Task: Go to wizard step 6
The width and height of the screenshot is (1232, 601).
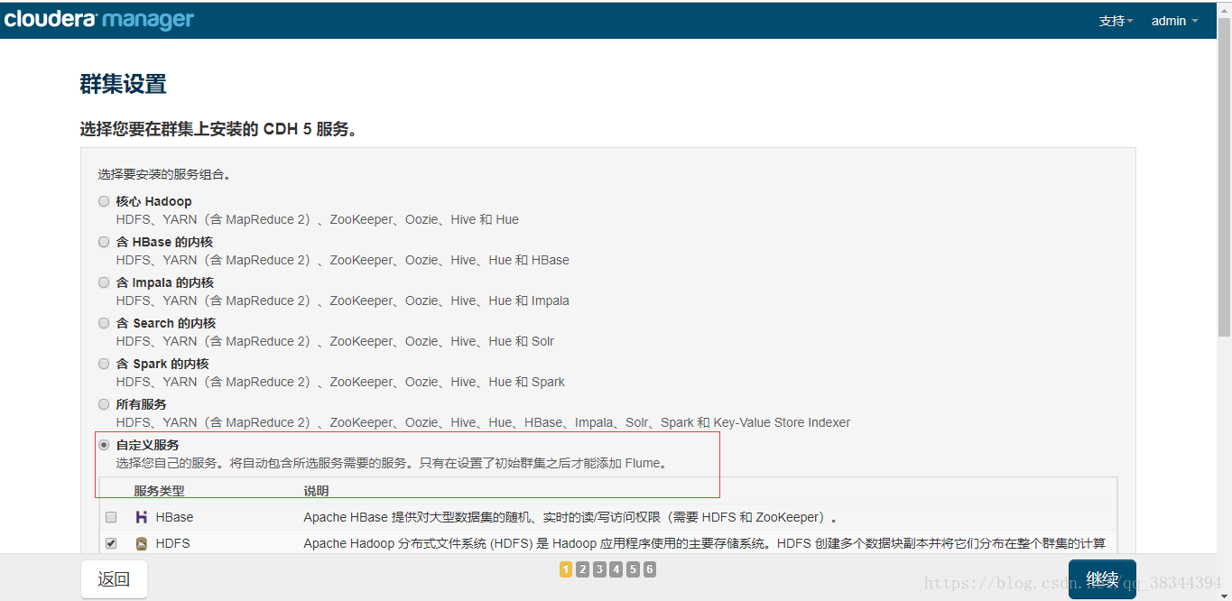Action: tap(650, 569)
